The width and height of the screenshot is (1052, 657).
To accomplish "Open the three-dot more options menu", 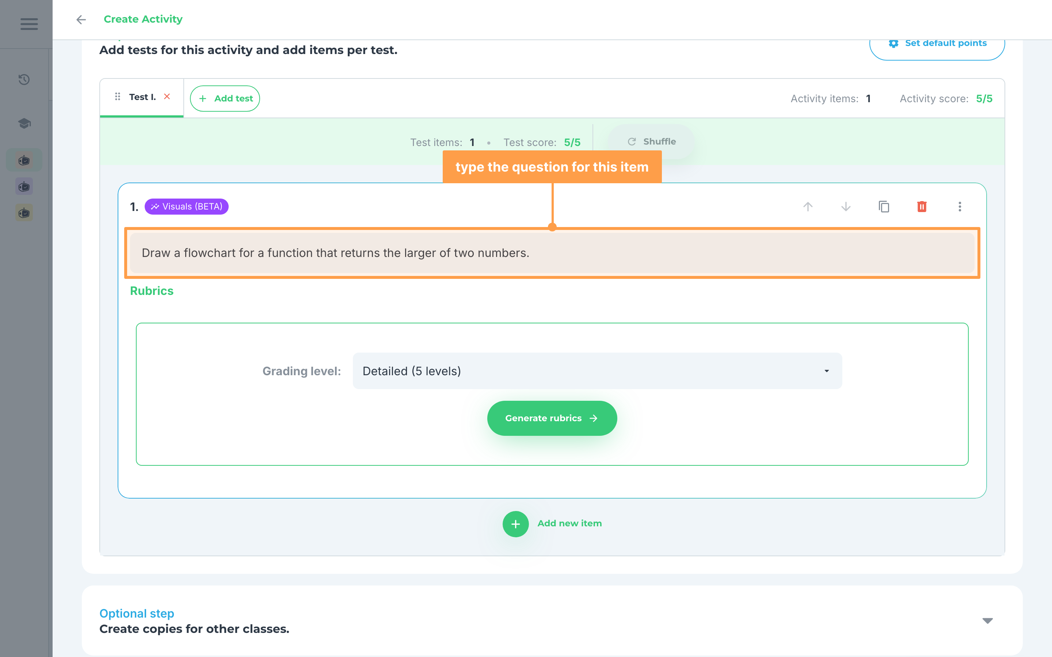I will tap(960, 206).
